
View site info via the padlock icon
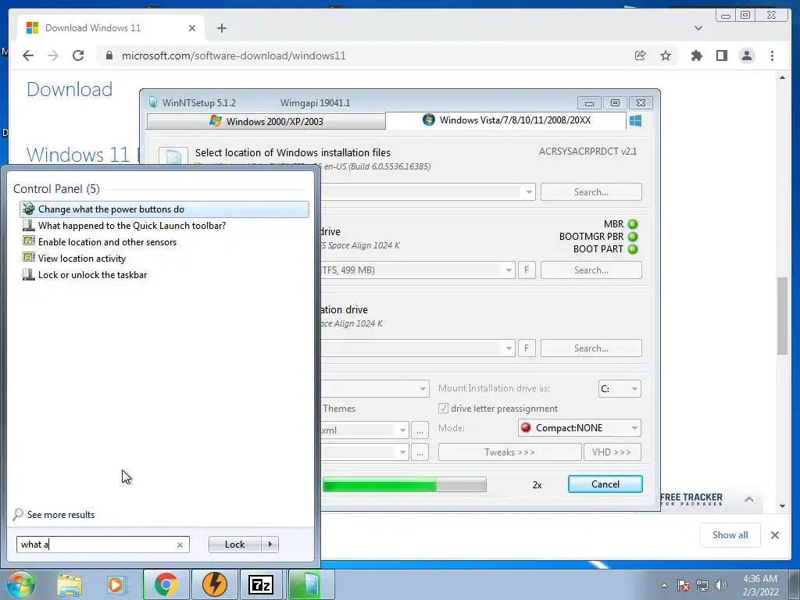click(x=109, y=55)
